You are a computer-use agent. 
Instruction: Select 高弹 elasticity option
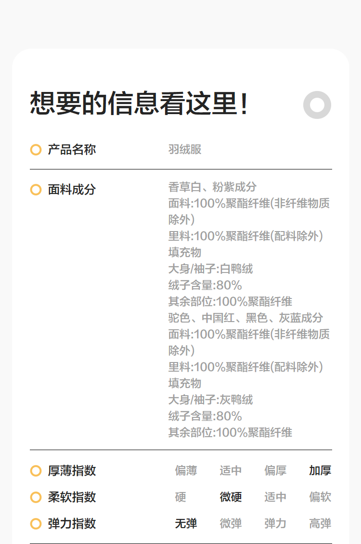(320, 523)
